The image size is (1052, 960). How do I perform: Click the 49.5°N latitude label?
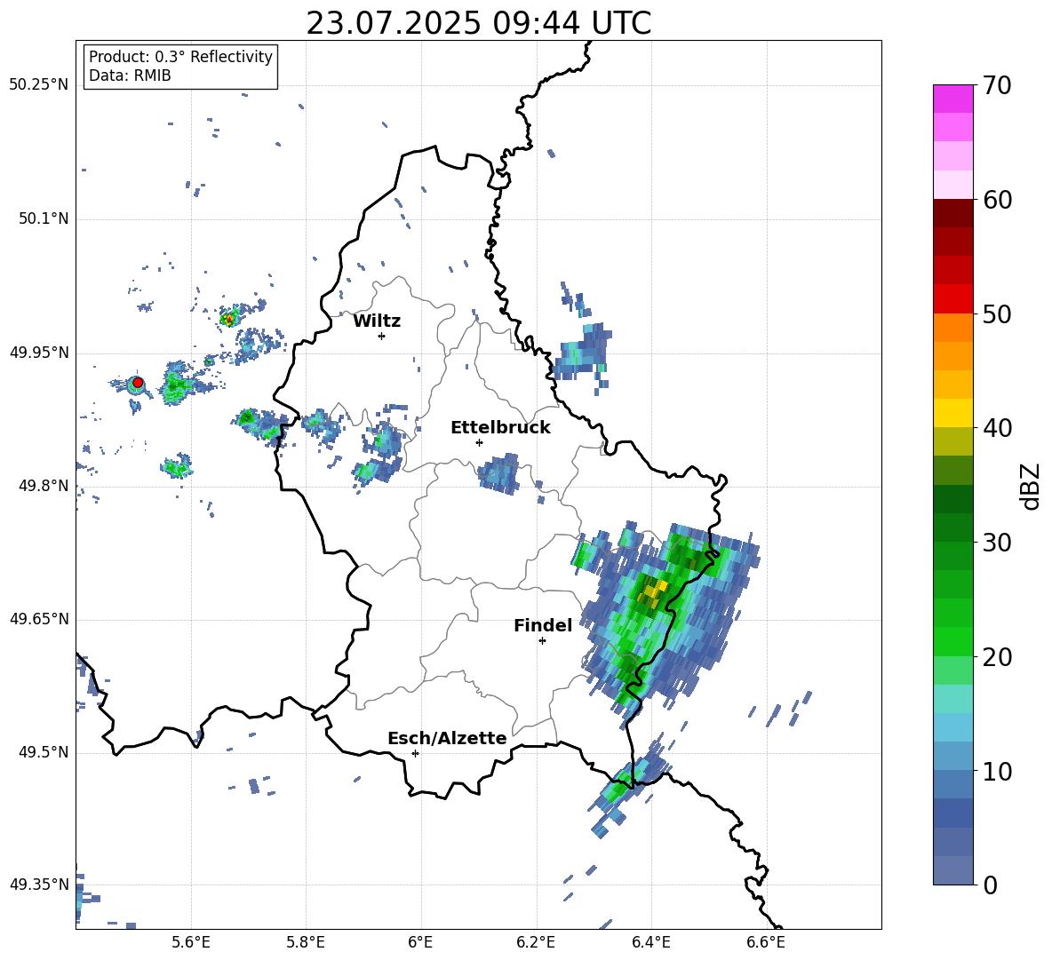click(44, 752)
